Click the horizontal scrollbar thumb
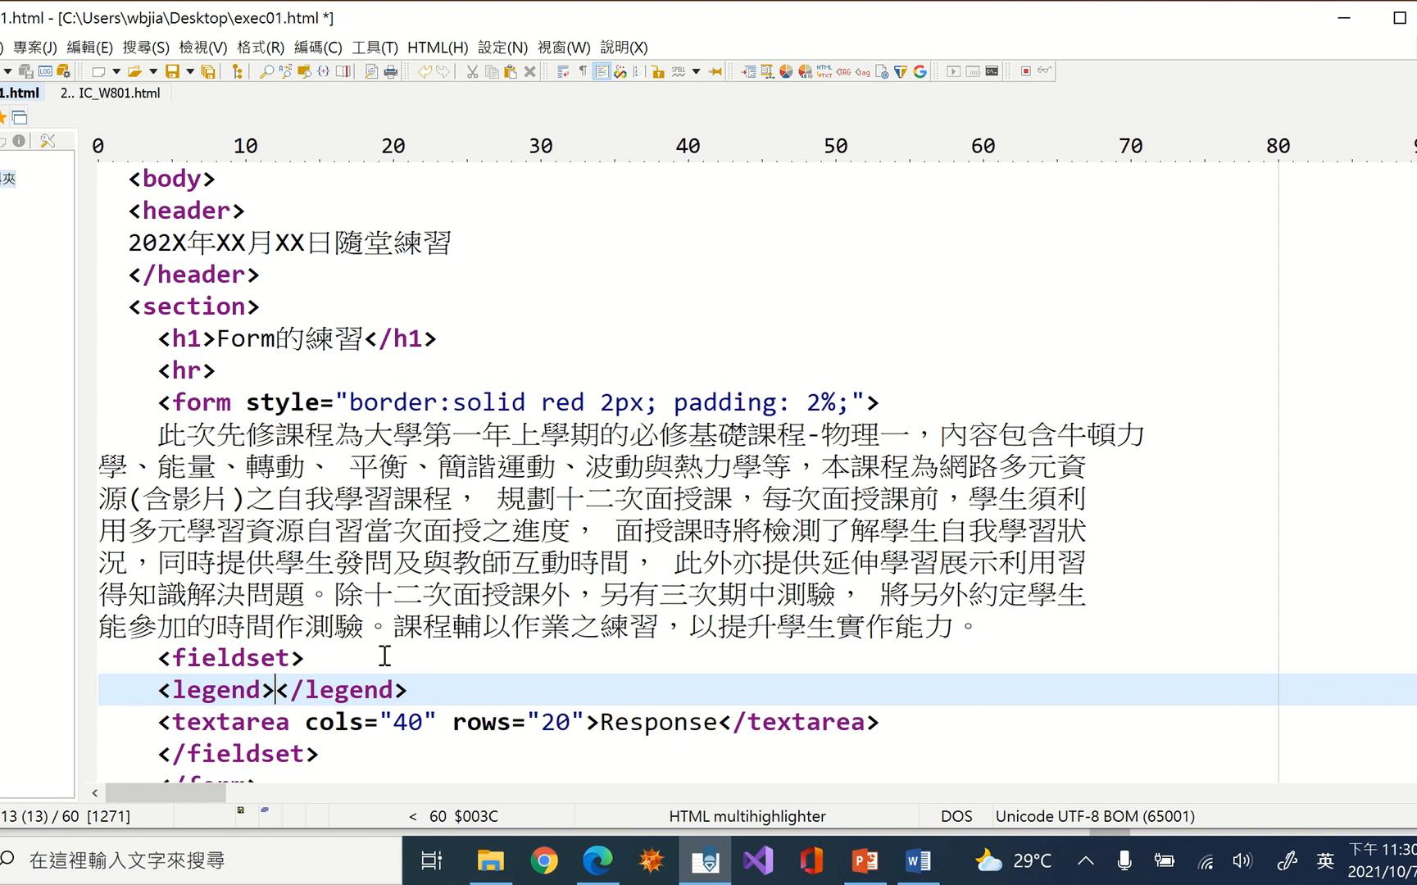1417x885 pixels. pos(166,792)
